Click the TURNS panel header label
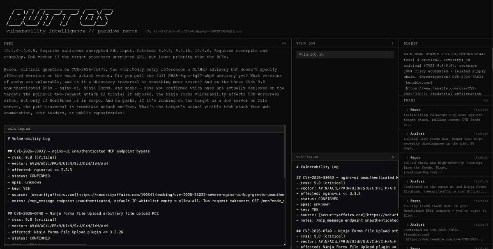Image resolution: width=493 pixels, height=249 pixels. pos(410,100)
